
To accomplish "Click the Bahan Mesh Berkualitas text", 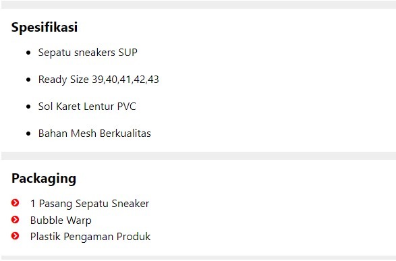I will [x=94, y=134].
